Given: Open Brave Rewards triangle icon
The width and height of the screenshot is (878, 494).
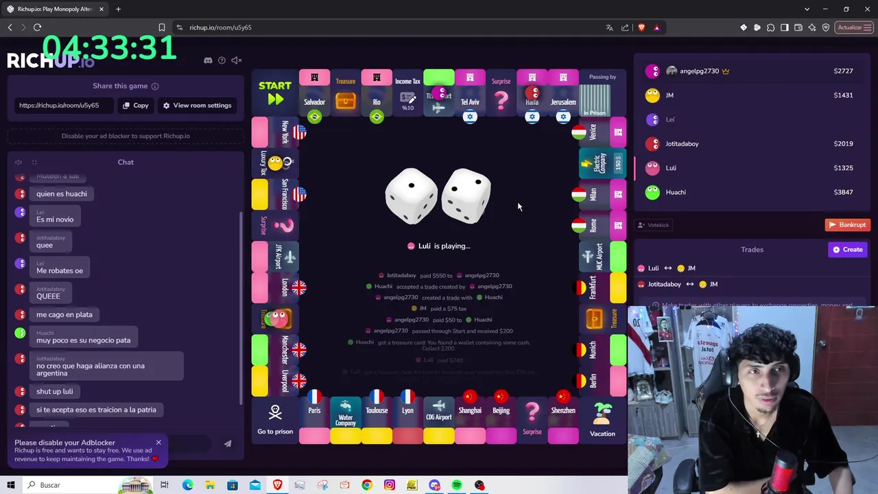Looking at the screenshot, I should pos(657,27).
